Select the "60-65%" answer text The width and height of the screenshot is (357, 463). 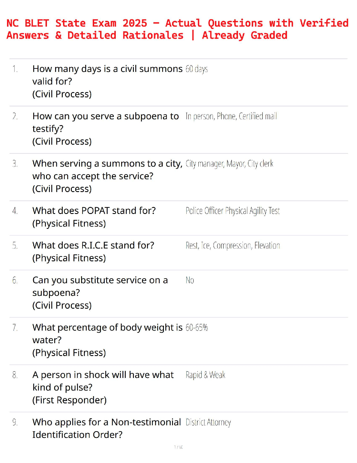[x=197, y=328]
